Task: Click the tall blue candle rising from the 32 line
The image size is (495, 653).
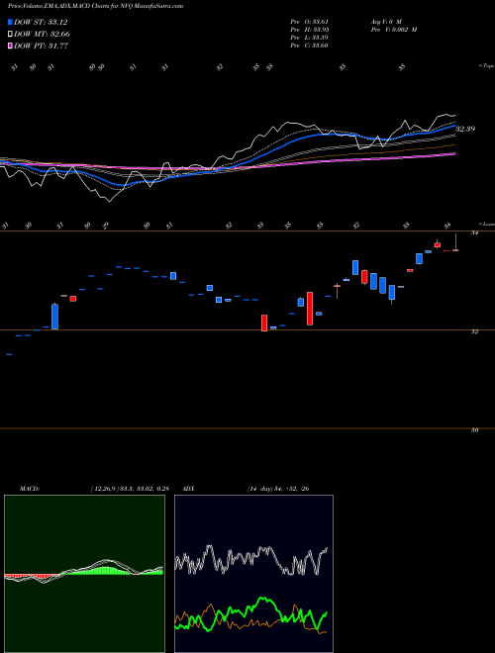Action: coord(55,317)
